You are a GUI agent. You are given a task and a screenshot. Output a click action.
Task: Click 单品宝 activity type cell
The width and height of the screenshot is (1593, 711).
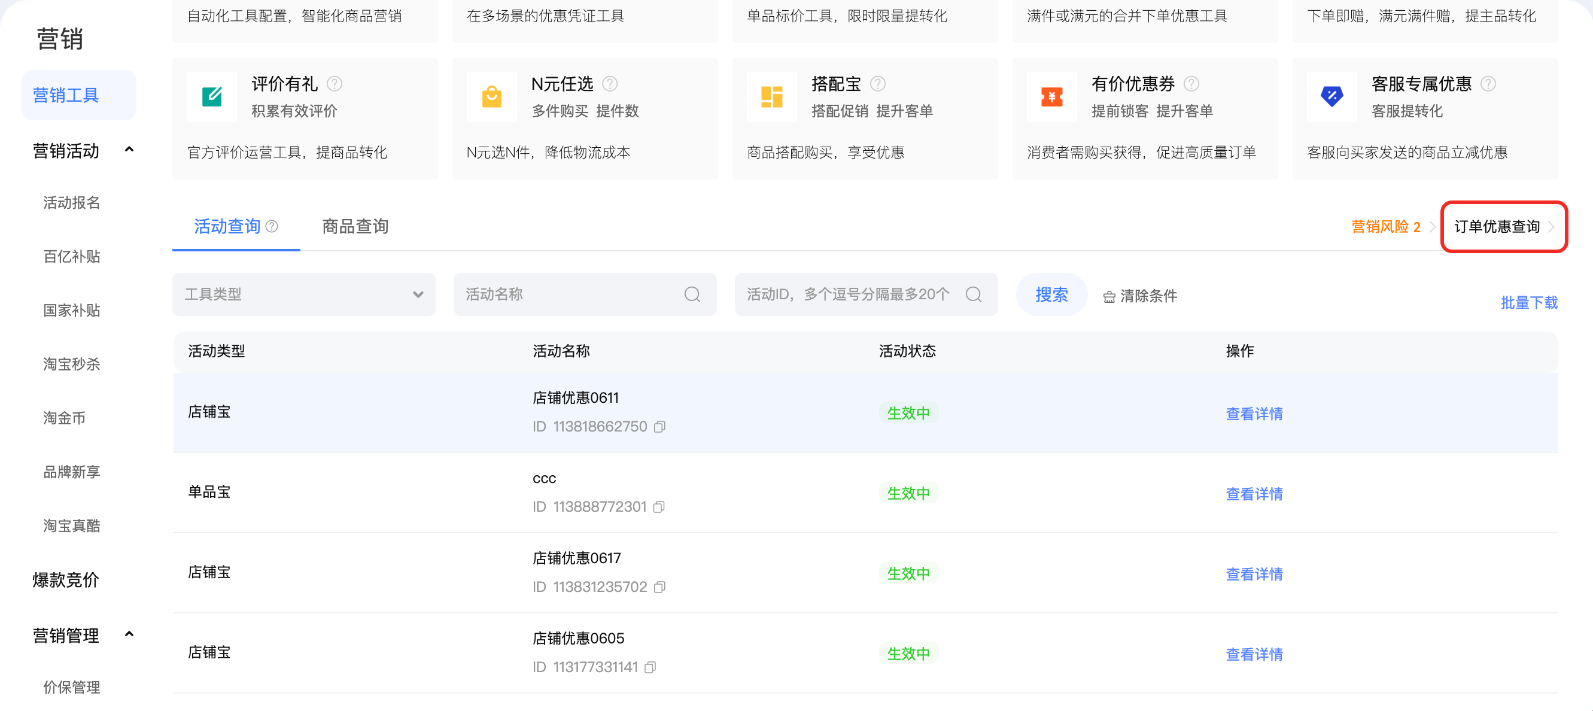point(209,492)
